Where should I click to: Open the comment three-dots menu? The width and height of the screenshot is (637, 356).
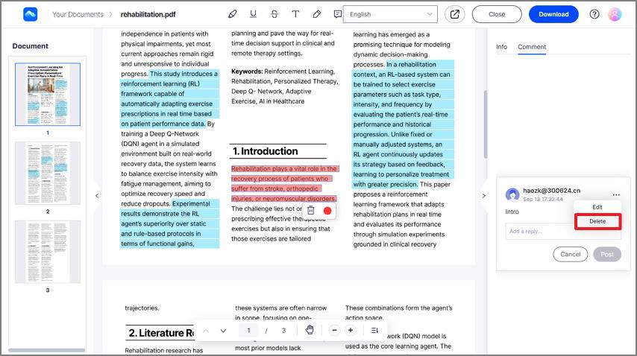coord(616,195)
